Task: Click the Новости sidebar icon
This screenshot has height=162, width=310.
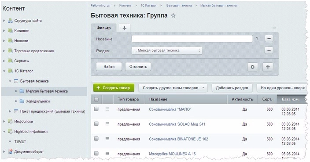Action: click(10, 40)
